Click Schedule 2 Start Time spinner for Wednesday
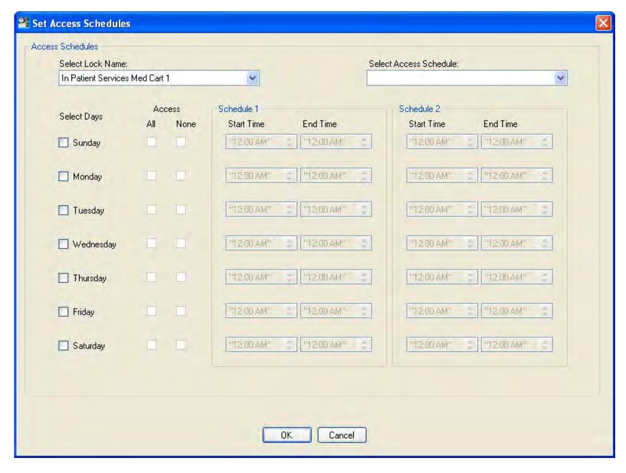 470,243
